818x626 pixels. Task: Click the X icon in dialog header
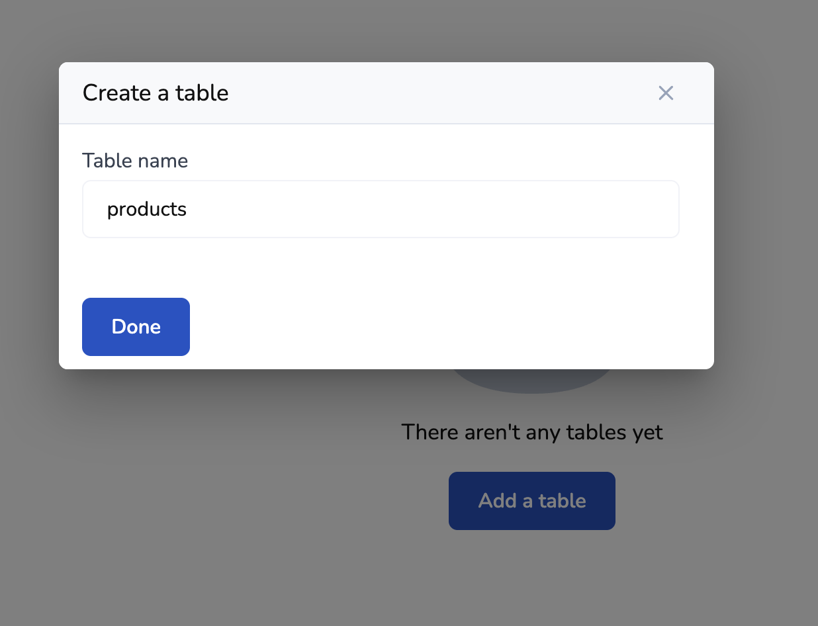(x=666, y=93)
